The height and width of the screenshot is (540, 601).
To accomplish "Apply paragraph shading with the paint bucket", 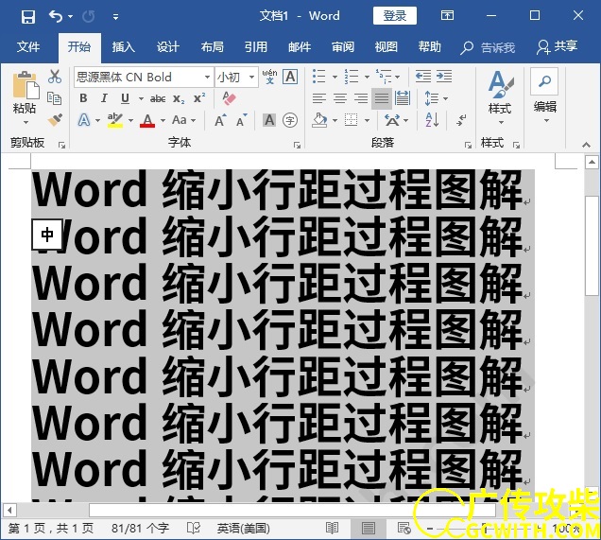I will click(319, 120).
